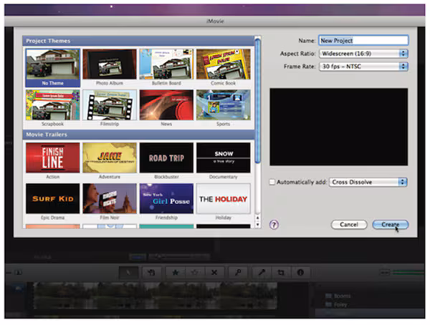Choose the Photo Album theme

(110, 67)
